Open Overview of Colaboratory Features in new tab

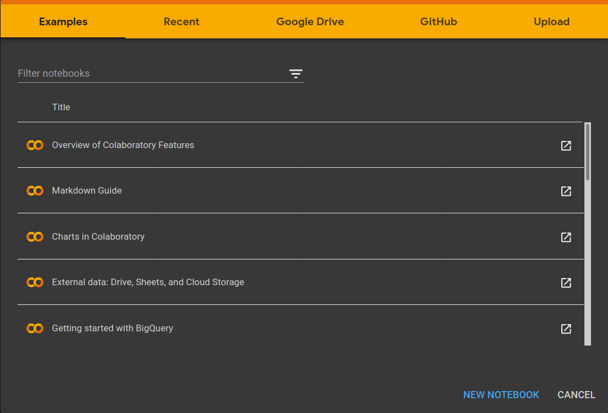point(566,145)
